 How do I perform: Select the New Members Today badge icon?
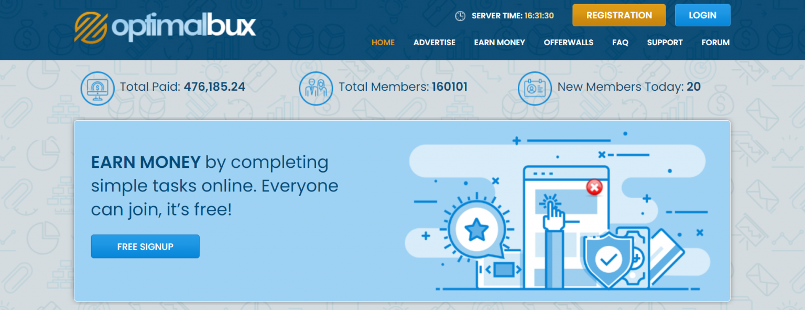point(535,88)
